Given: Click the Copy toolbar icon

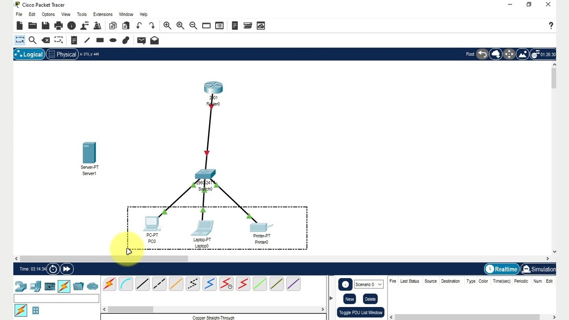Looking at the screenshot, I should 113,26.
